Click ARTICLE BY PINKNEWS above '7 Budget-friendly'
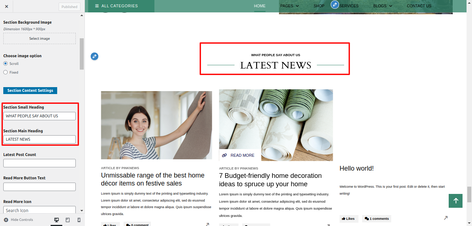Image resolution: width=472 pixels, height=226 pixels. click(x=239, y=168)
